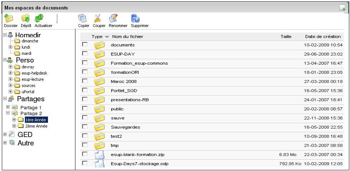Open the Formation_esup-commons folder link
350x171 pixels.
click(139, 63)
